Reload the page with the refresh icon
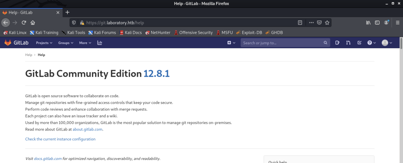403x163 pixels. tap(24, 23)
